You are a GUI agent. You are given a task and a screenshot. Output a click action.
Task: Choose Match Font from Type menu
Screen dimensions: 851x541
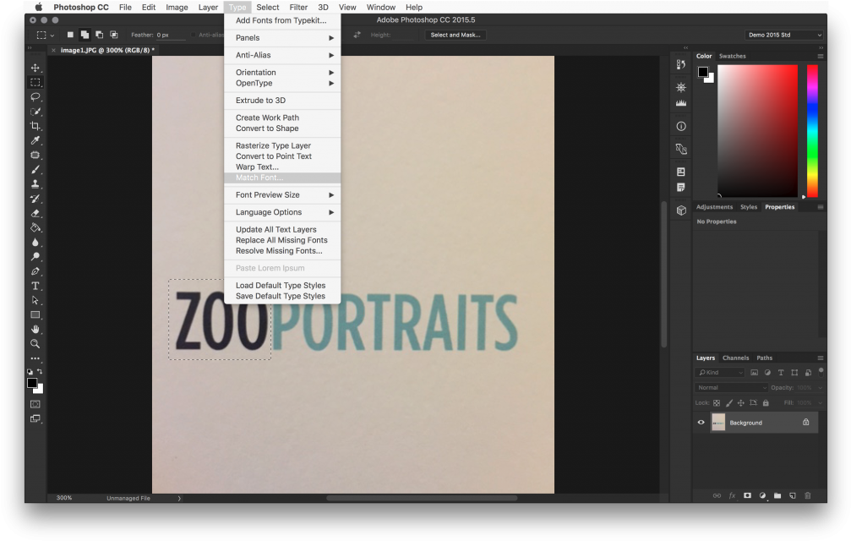(282, 178)
